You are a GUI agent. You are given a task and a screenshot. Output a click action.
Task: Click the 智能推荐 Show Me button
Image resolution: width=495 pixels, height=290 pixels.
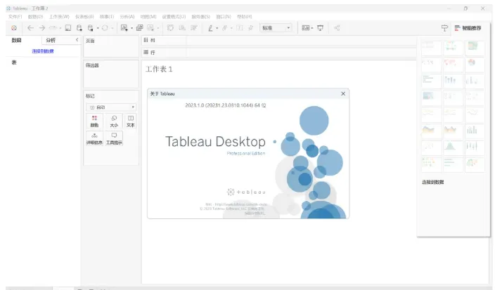pyautogui.click(x=468, y=28)
